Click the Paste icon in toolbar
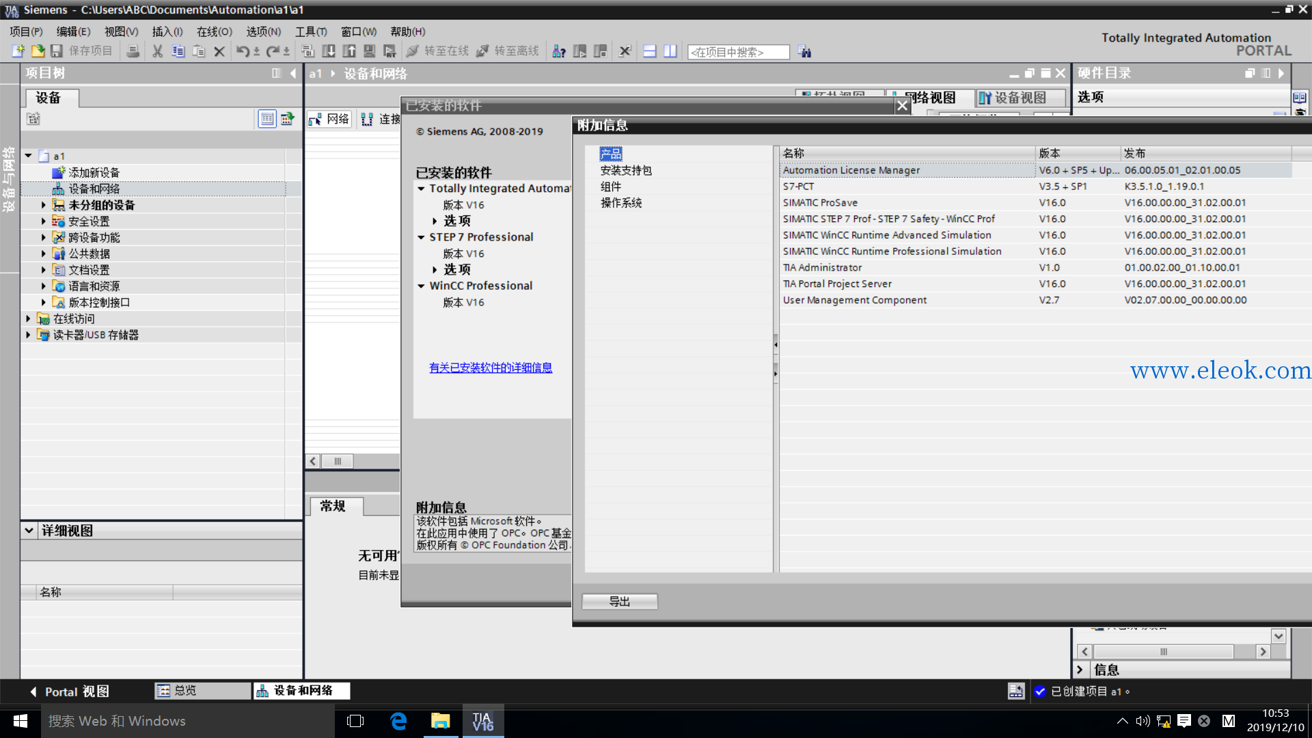The width and height of the screenshot is (1312, 738). point(199,51)
